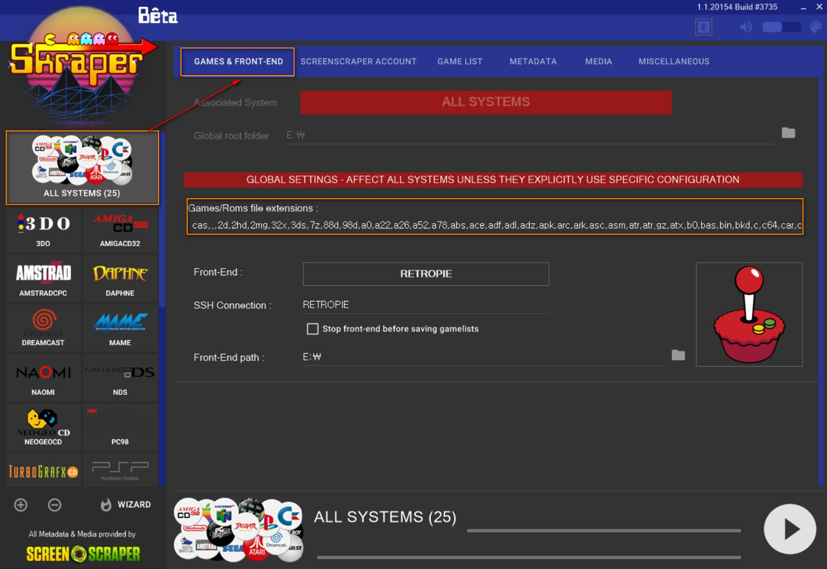Select the PC98 system
Viewport: 827px width, 569px height.
120,428
